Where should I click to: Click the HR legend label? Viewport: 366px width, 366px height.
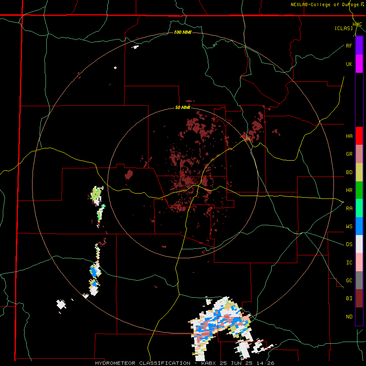pyautogui.click(x=349, y=190)
